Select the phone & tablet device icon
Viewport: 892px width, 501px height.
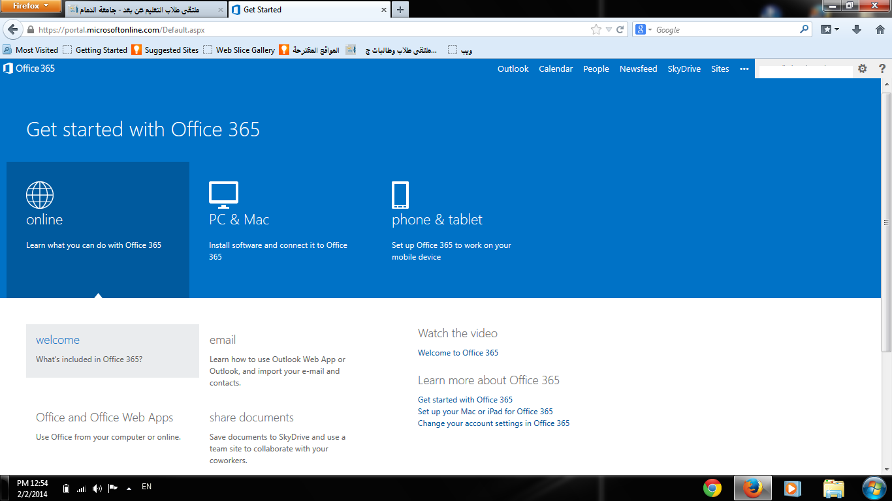(400, 195)
